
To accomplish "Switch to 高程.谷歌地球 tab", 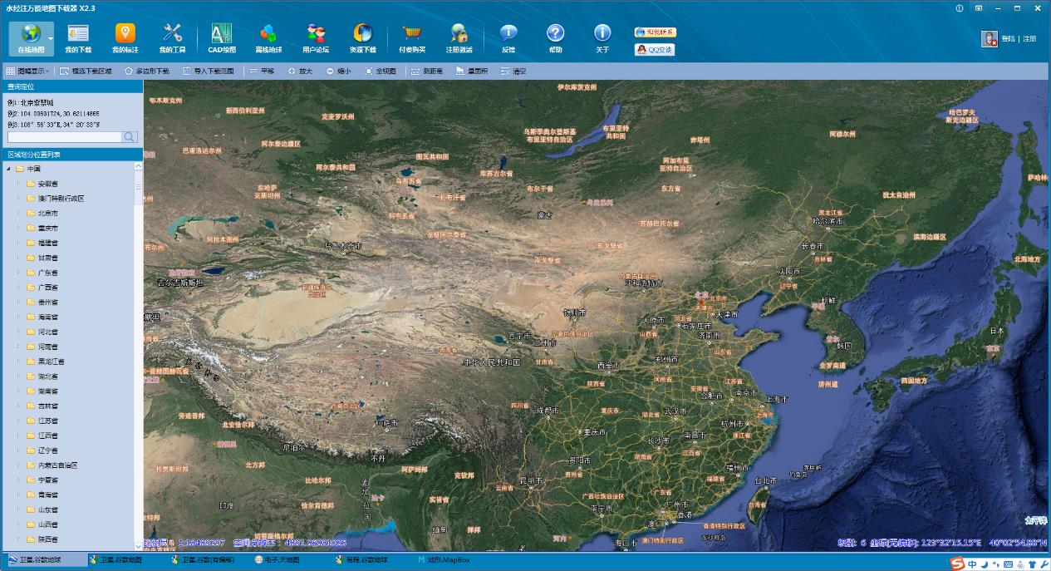I will 361,560.
